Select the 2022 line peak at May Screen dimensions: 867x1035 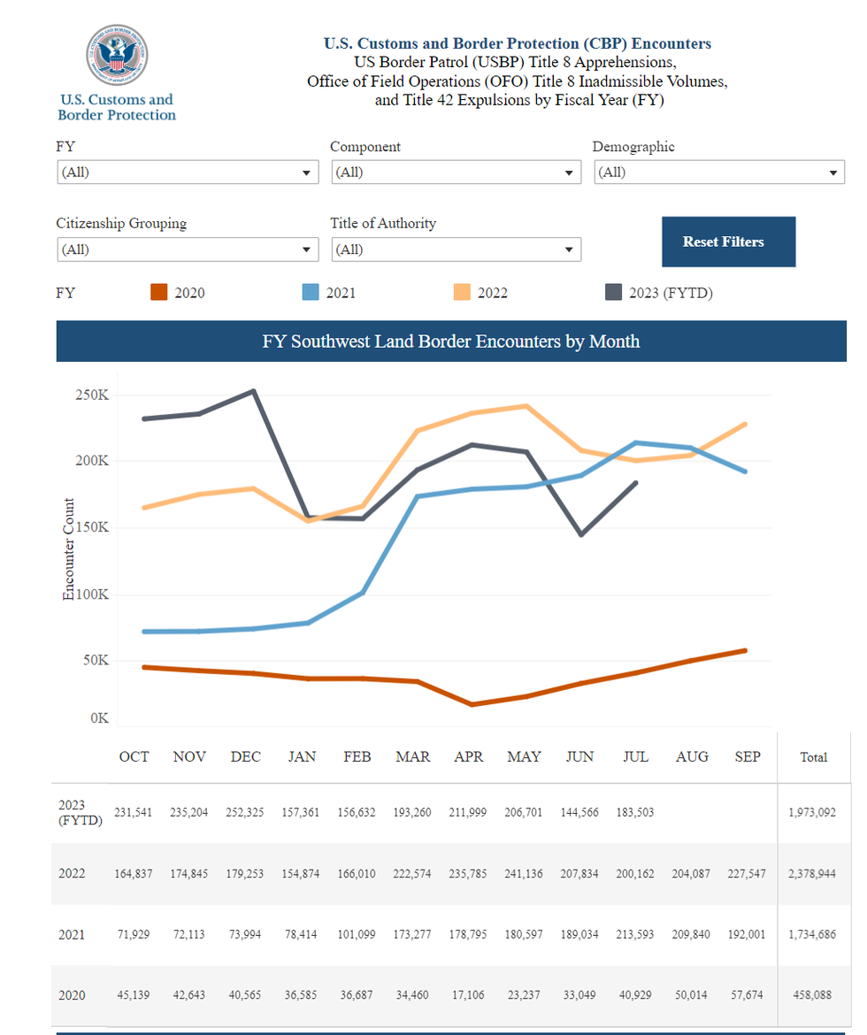(526, 406)
